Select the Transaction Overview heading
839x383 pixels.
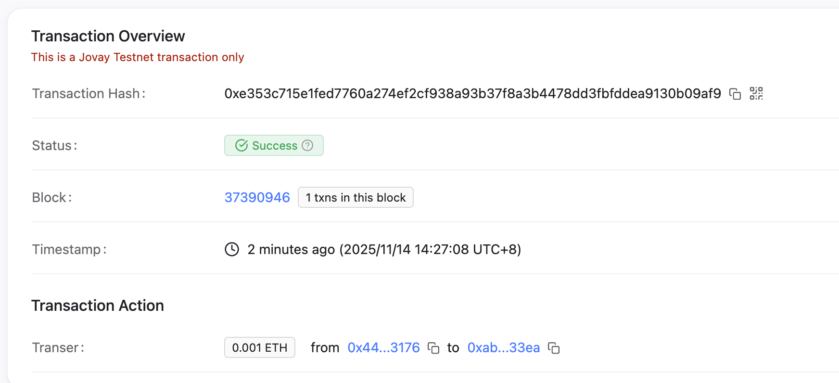pos(108,36)
